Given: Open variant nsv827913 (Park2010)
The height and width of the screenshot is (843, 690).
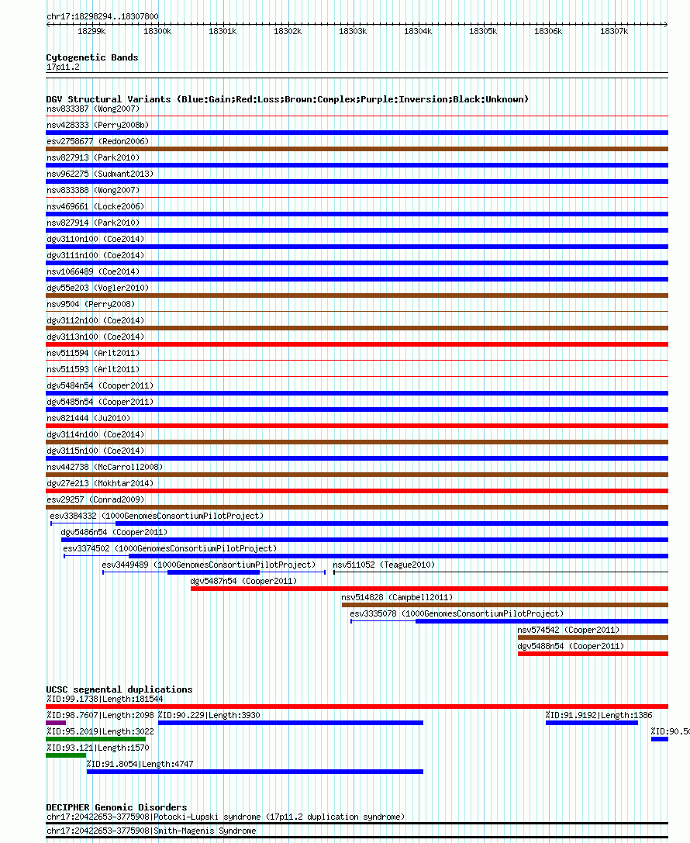Looking at the screenshot, I should tap(93, 157).
